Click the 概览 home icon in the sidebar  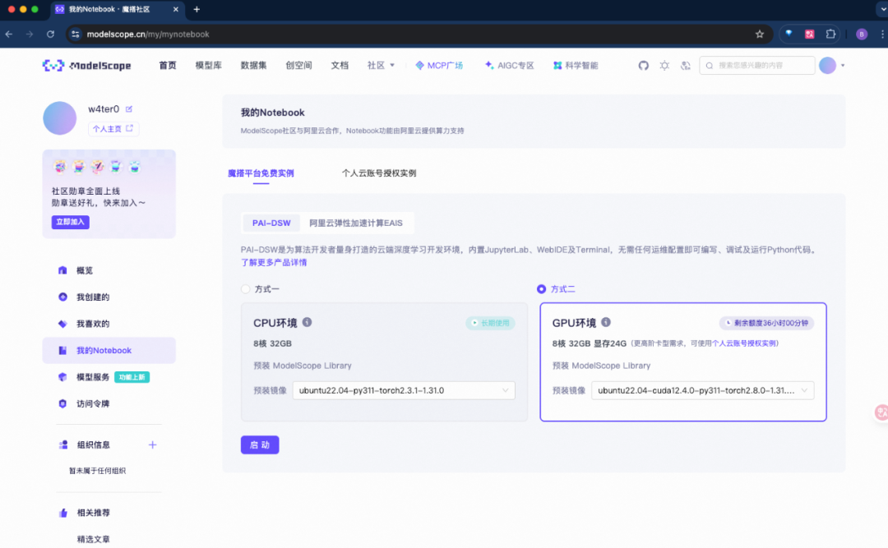tap(62, 270)
